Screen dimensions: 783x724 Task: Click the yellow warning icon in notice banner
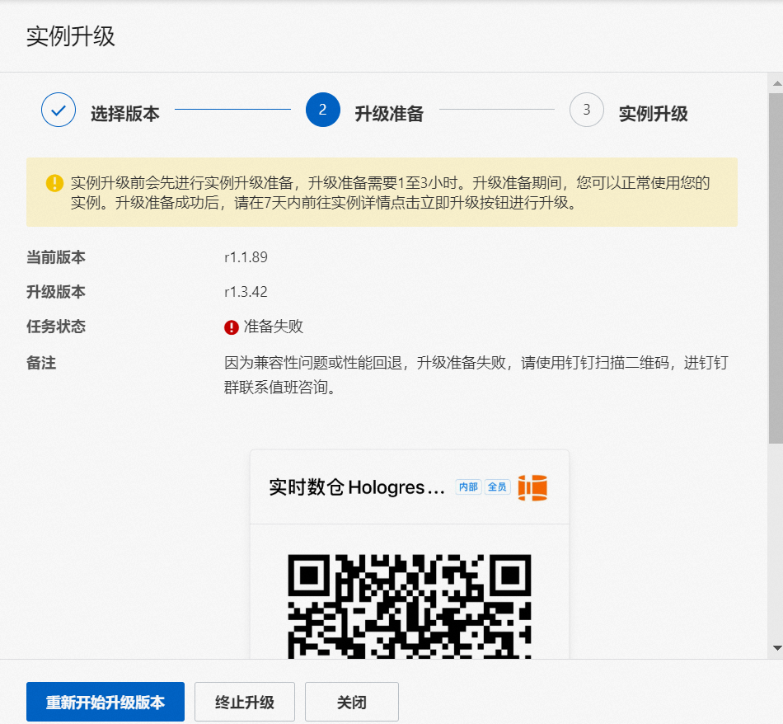point(54,183)
